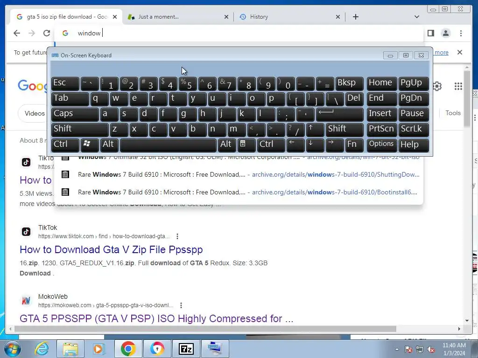Screen dimensions: 478x358
Task: Click the up arrow key on keyboard
Action: [315, 130]
